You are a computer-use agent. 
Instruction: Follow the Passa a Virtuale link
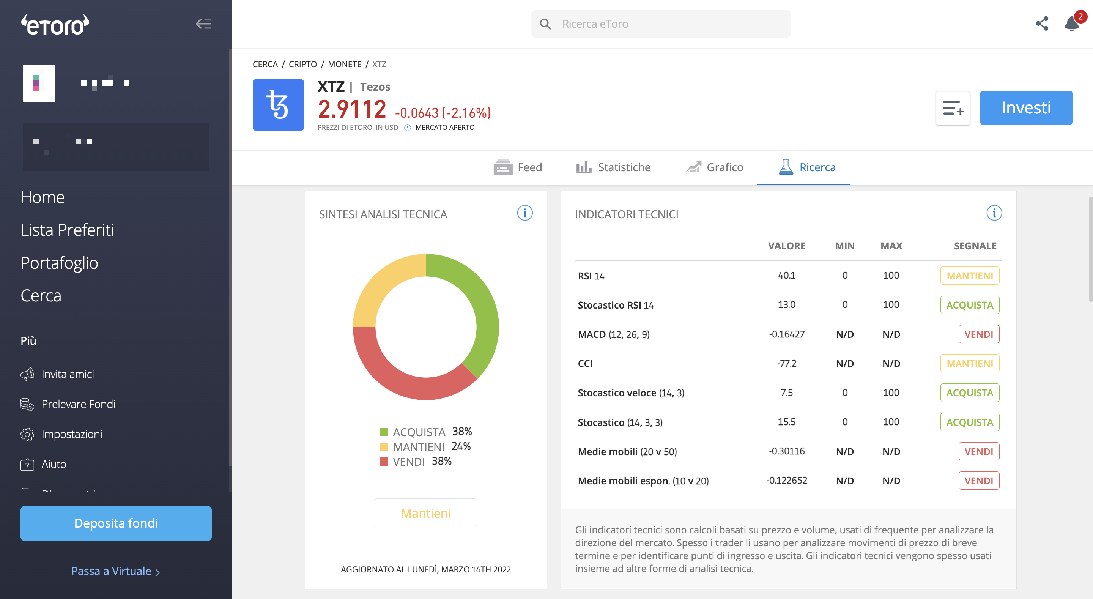(115, 571)
